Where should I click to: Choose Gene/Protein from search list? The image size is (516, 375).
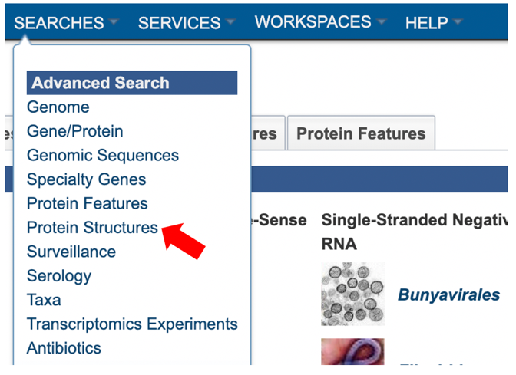pos(75,131)
